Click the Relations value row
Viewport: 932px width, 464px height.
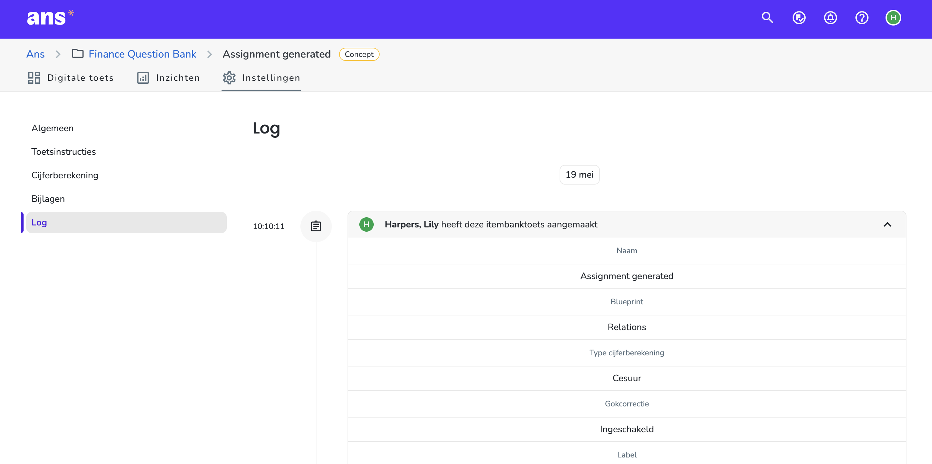click(x=627, y=327)
